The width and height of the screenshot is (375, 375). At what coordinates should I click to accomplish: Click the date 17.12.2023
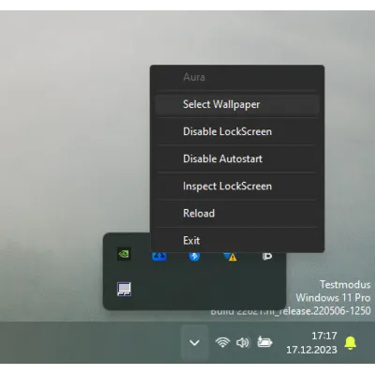[312, 350]
